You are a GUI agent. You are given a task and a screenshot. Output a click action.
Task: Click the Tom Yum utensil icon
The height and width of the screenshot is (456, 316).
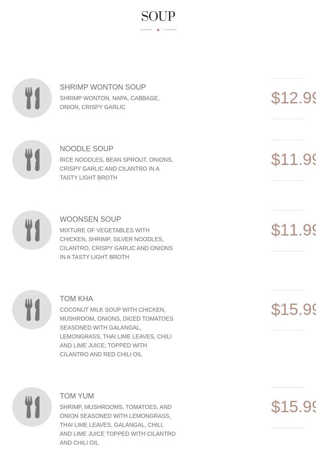32,407
